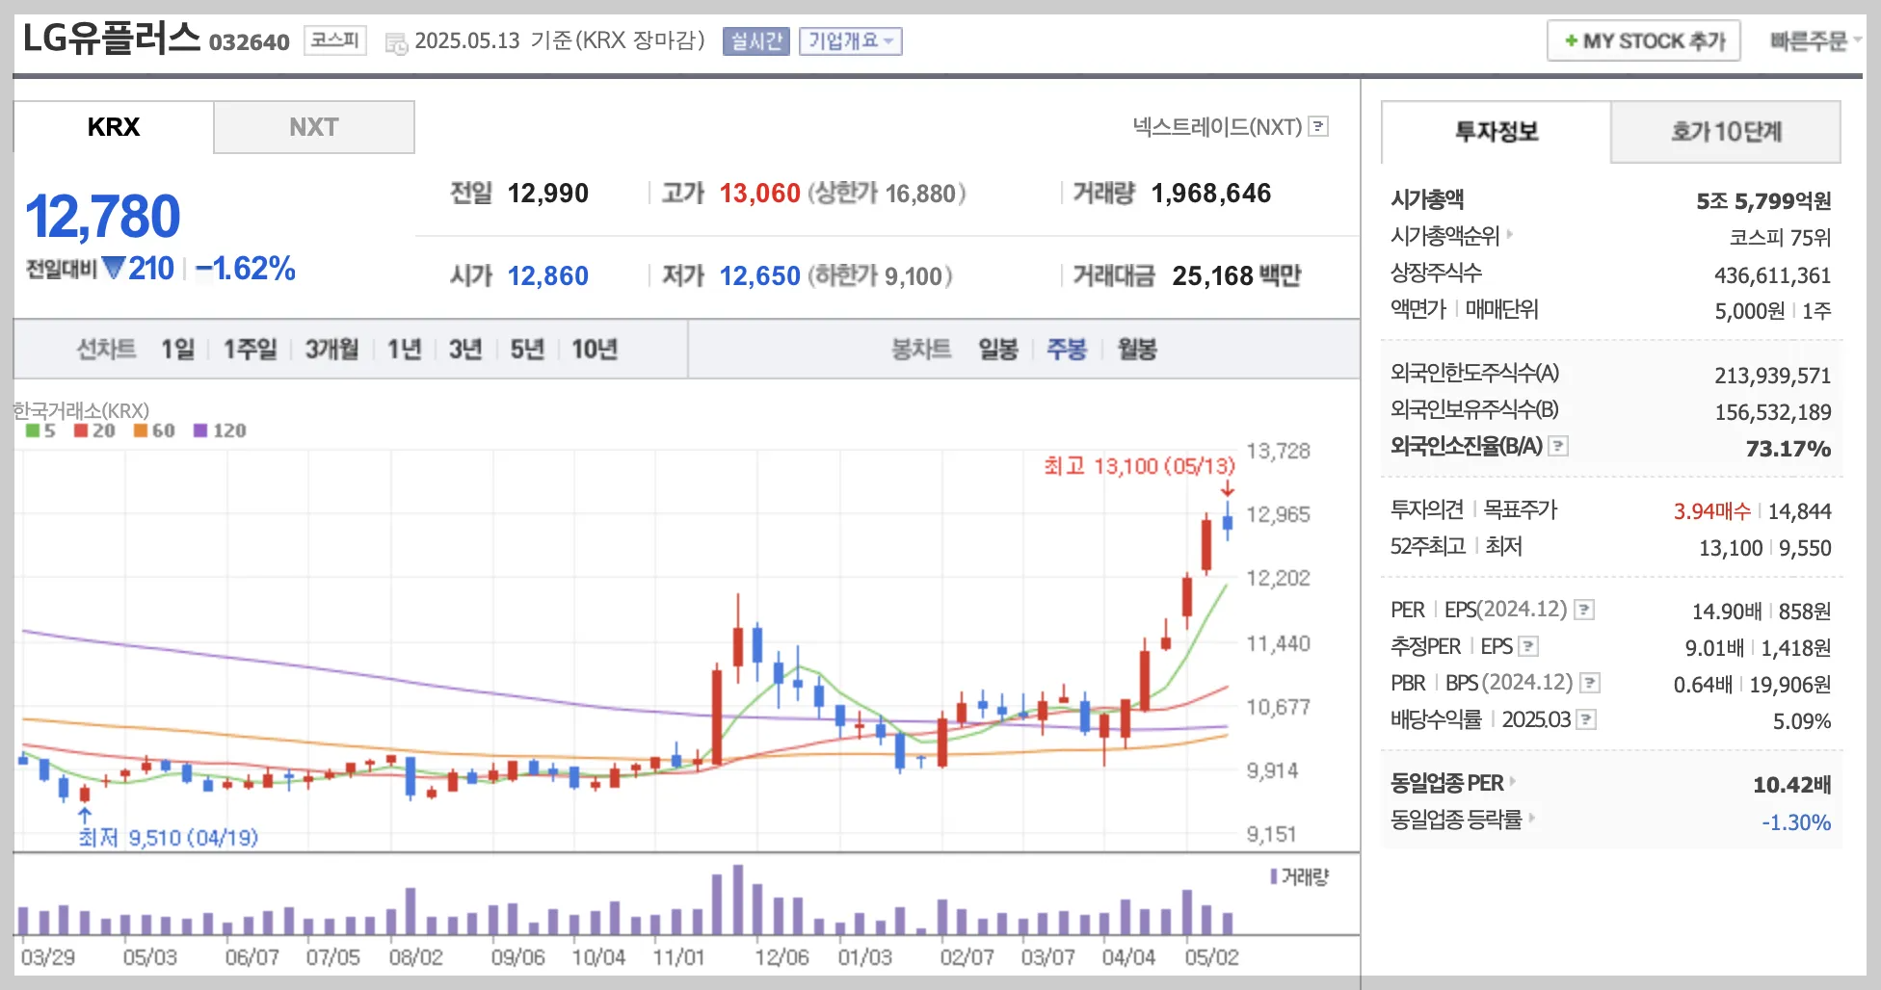Click the 05/02 date label on chart axis
This screenshot has width=1881, height=990.
point(1211,957)
